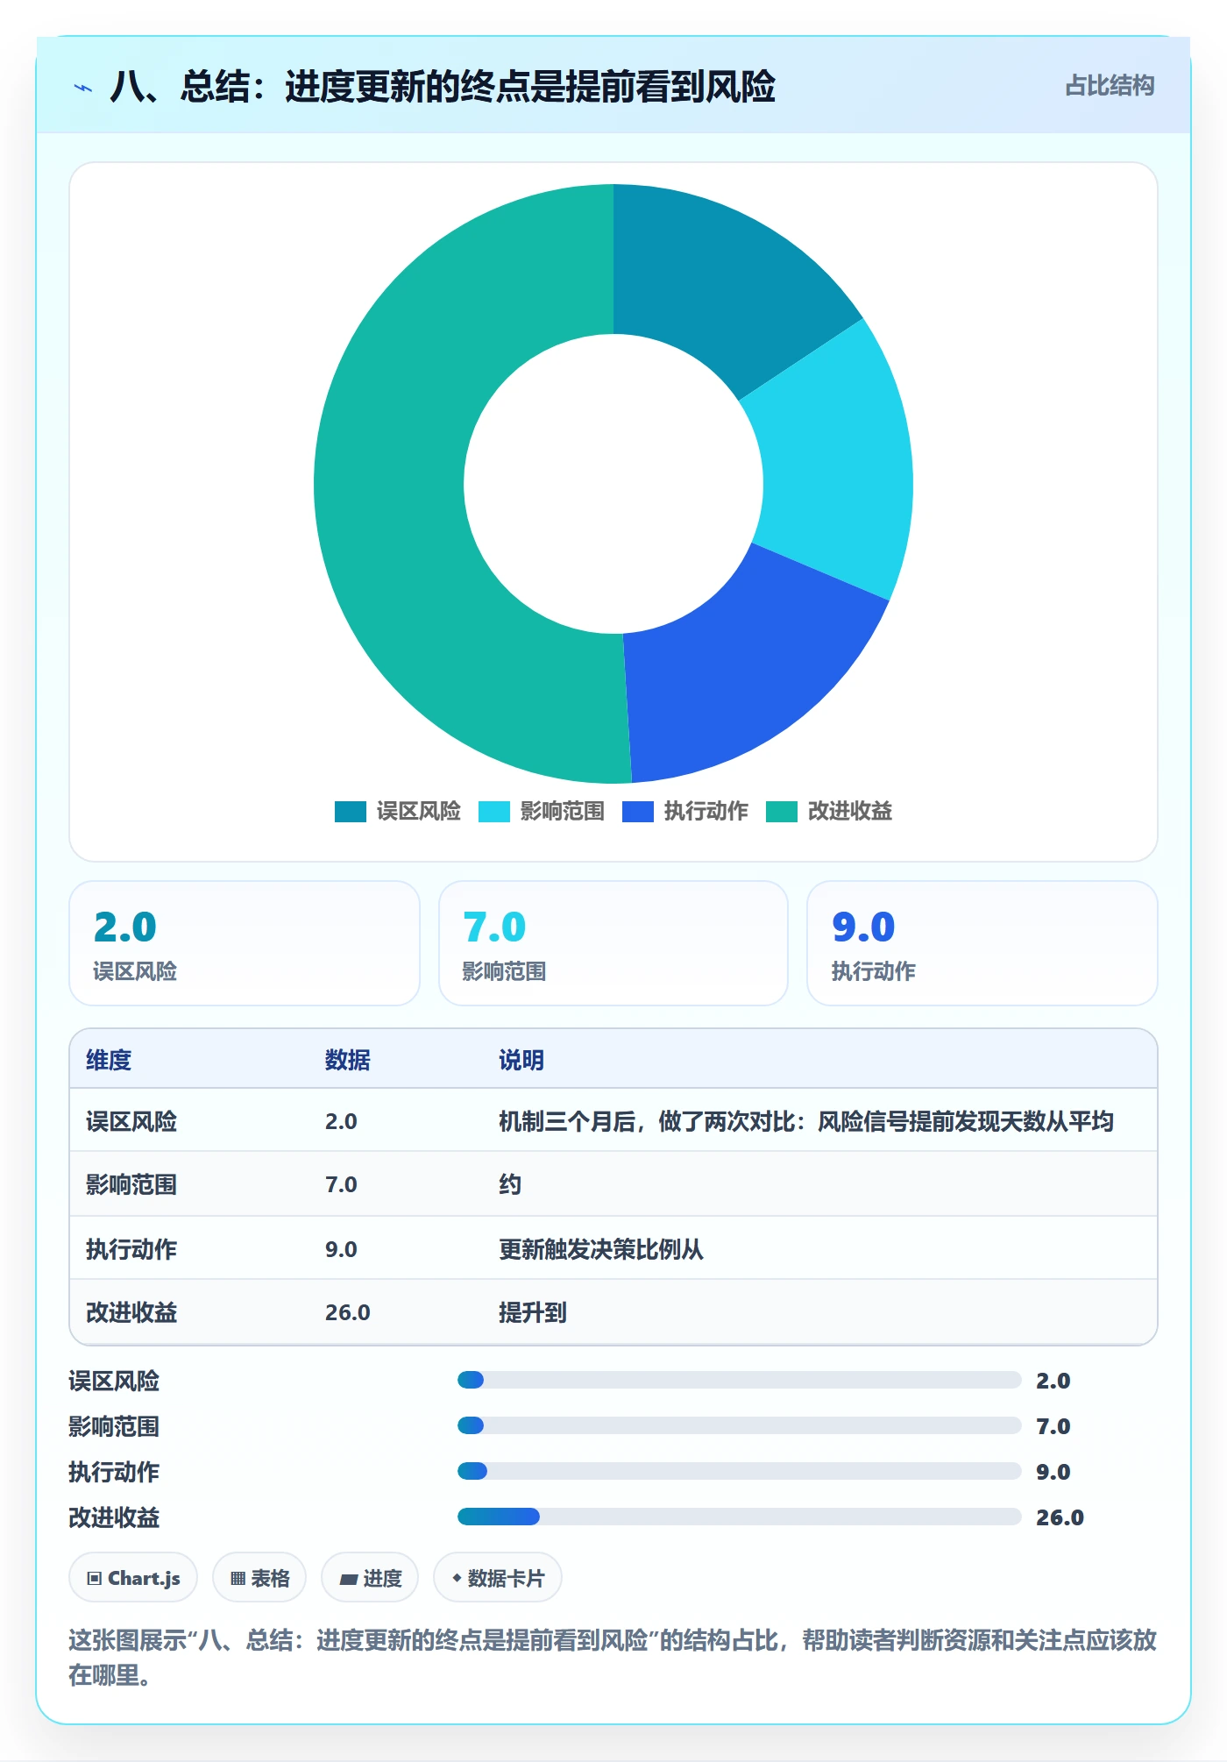Click the 误区风险 table row label
1227x1762 pixels.
(x=131, y=1121)
